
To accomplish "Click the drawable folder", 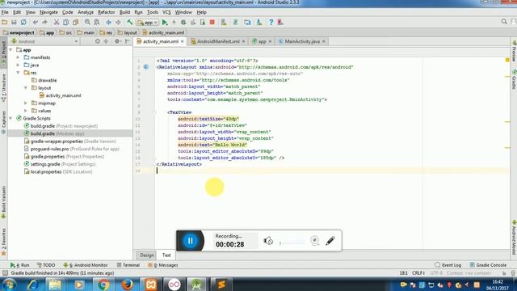I will (44, 80).
